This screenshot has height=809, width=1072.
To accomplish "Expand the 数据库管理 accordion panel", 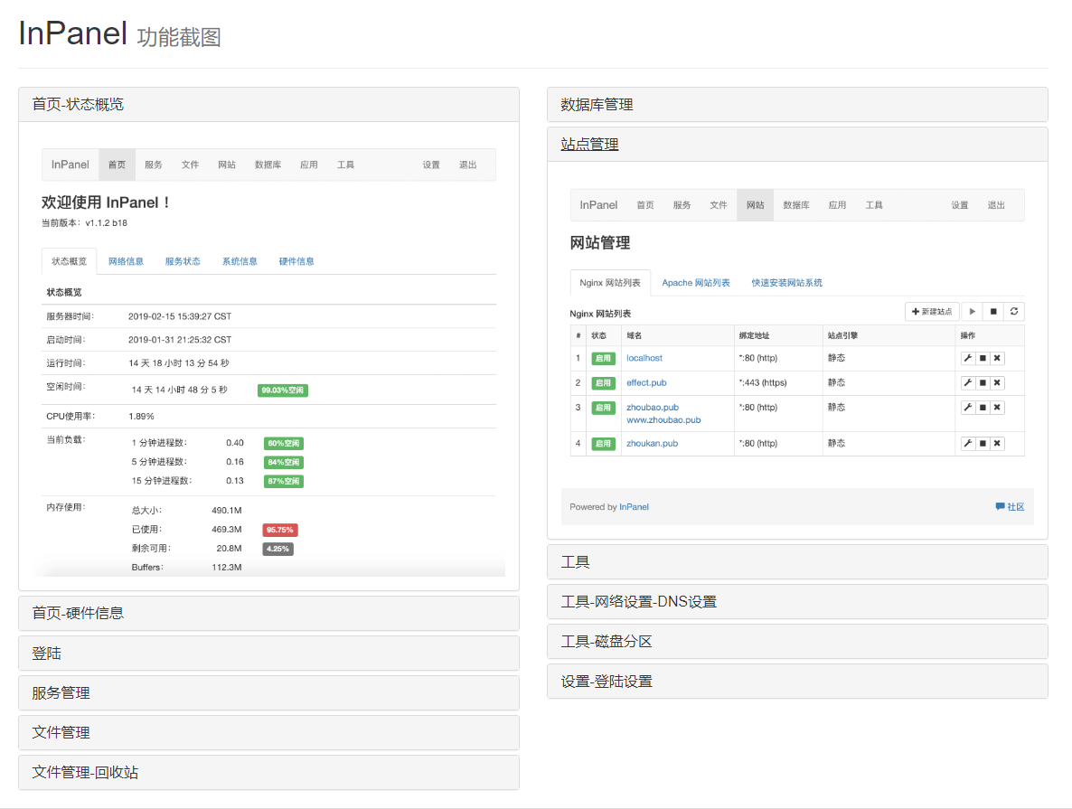I will click(x=597, y=105).
